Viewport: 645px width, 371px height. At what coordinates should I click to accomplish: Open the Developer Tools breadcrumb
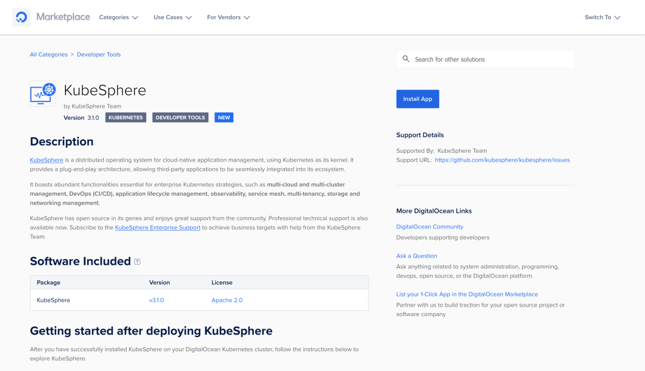[99, 54]
